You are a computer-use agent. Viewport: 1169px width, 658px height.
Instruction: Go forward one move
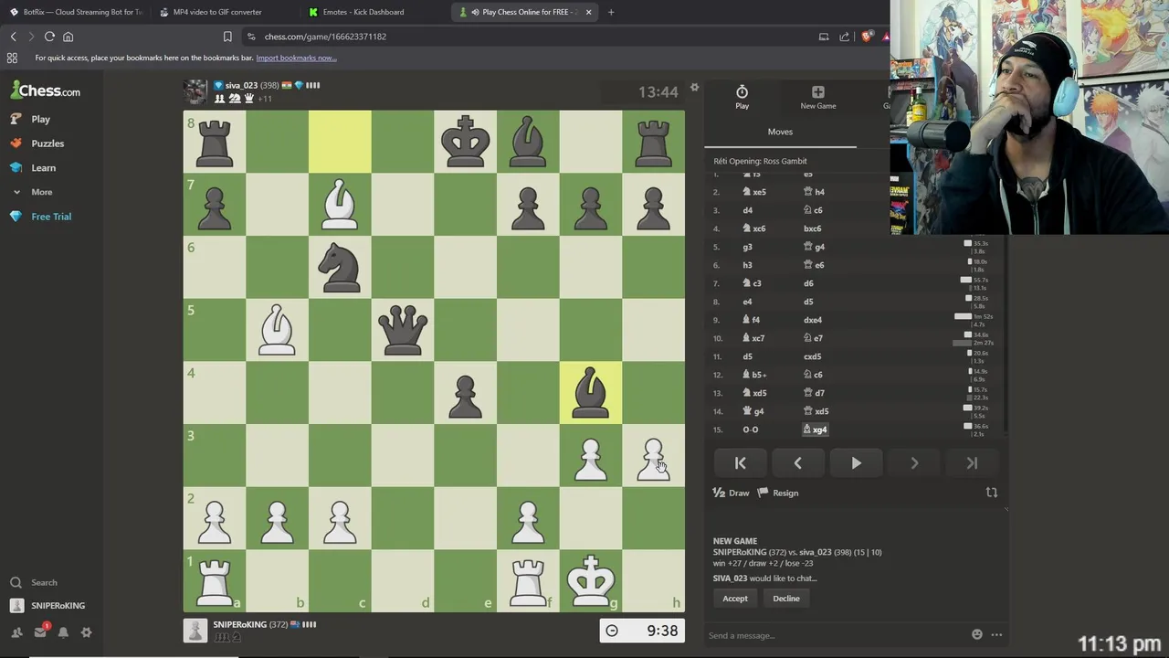914,463
